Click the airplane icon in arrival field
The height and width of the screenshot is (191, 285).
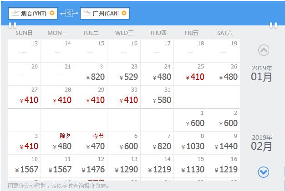pyautogui.click(x=87, y=13)
